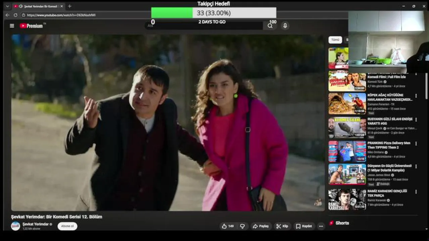Go back with browser back arrow
The height and width of the screenshot is (241, 429).
pyautogui.click(x=7, y=15)
